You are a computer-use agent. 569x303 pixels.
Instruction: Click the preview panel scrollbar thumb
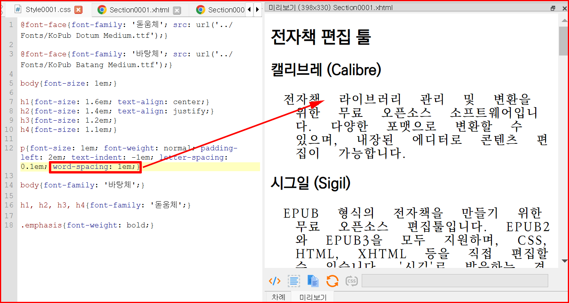pyautogui.click(x=563, y=41)
